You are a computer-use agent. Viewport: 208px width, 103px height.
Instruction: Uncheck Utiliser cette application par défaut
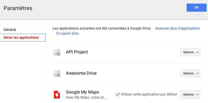click(117, 94)
